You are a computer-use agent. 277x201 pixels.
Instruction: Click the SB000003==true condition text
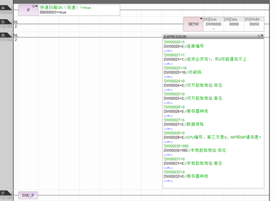pos(53,12)
